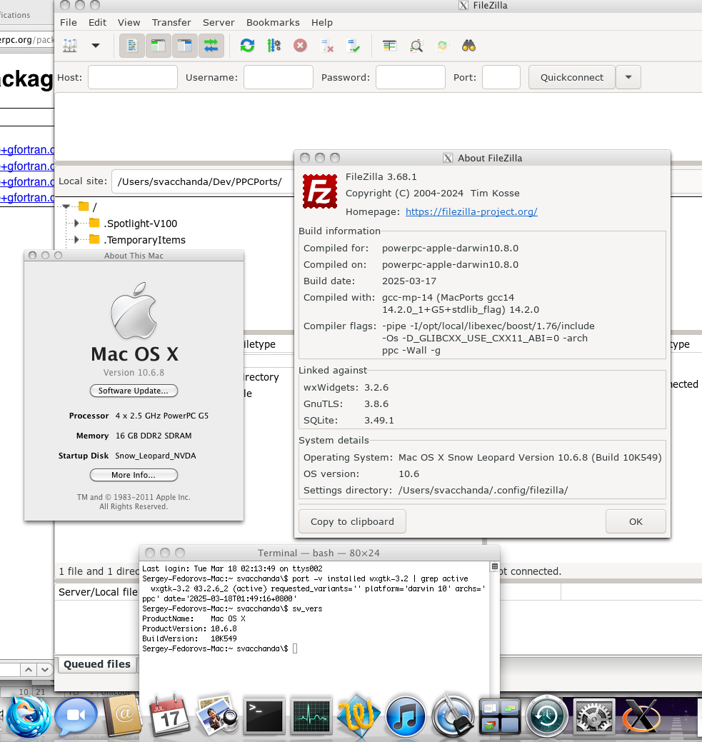Click the Host input field
The image size is (702, 742).
[x=133, y=77]
